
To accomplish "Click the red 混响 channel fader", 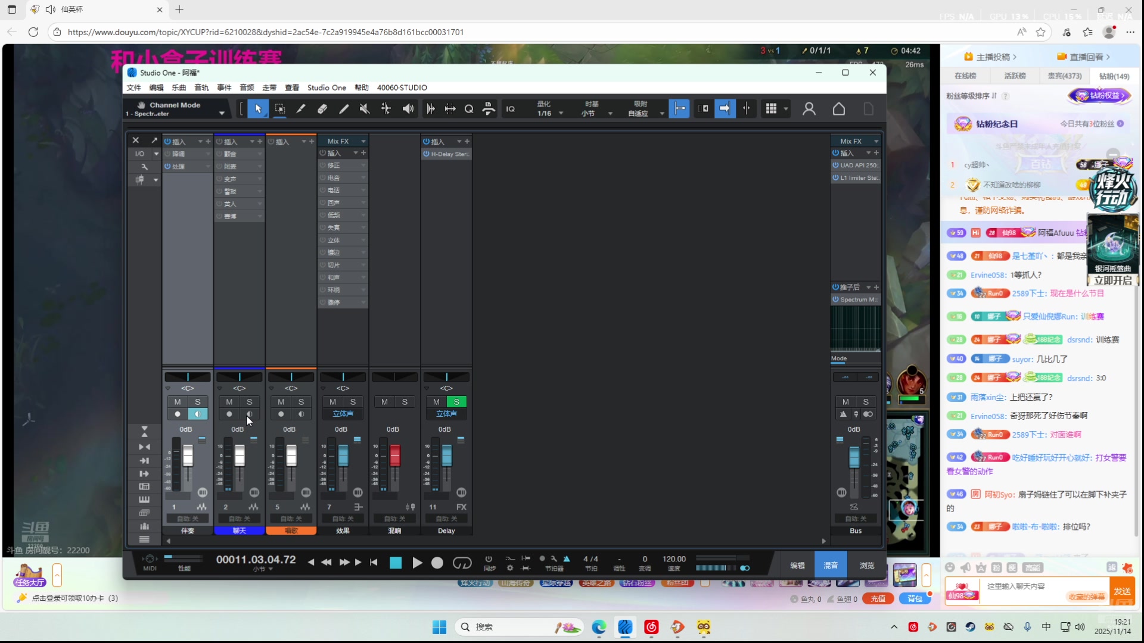I will pos(394,456).
